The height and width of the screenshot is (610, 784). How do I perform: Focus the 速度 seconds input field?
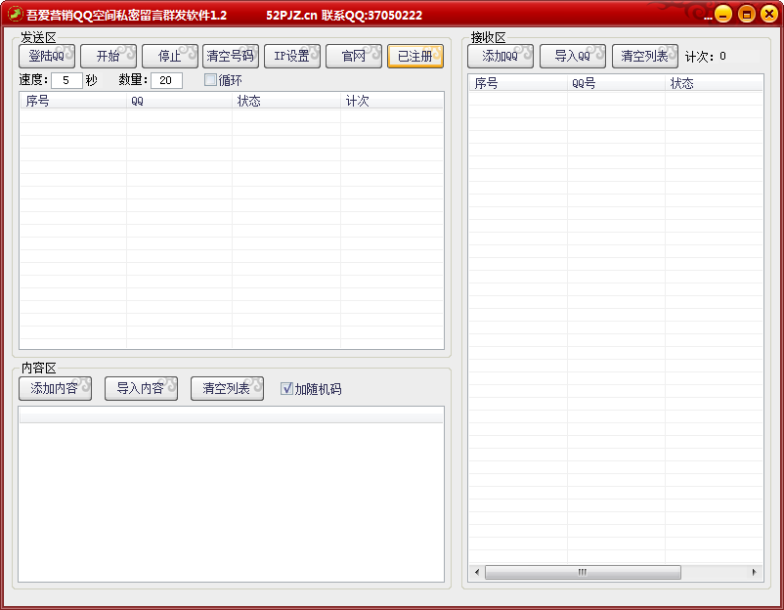click(x=66, y=80)
